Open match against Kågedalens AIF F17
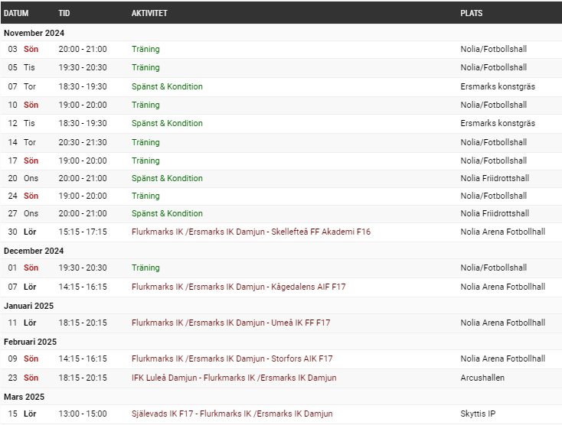The height and width of the screenshot is (425, 562). [x=239, y=287]
